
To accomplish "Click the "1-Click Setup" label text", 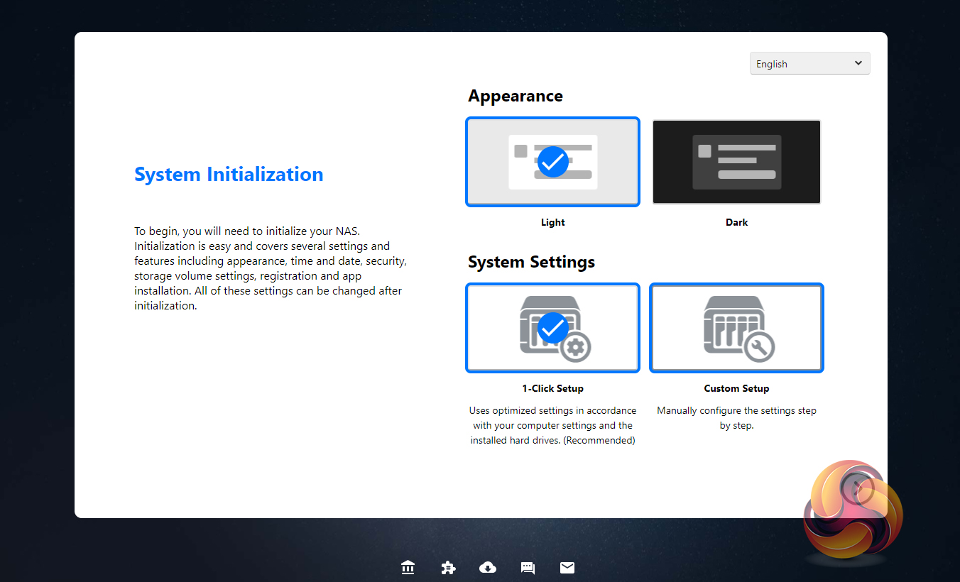I will [552, 388].
